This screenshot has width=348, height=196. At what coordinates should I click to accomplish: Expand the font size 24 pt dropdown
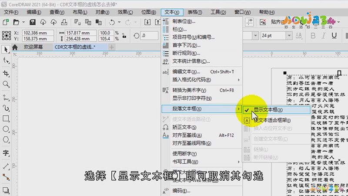click(x=289, y=36)
